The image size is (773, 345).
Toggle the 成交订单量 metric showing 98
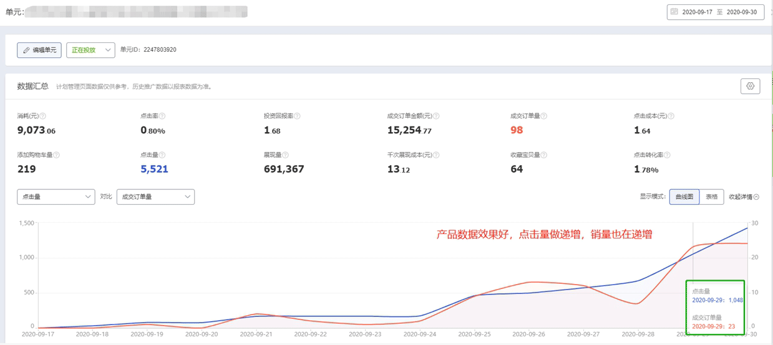[517, 130]
